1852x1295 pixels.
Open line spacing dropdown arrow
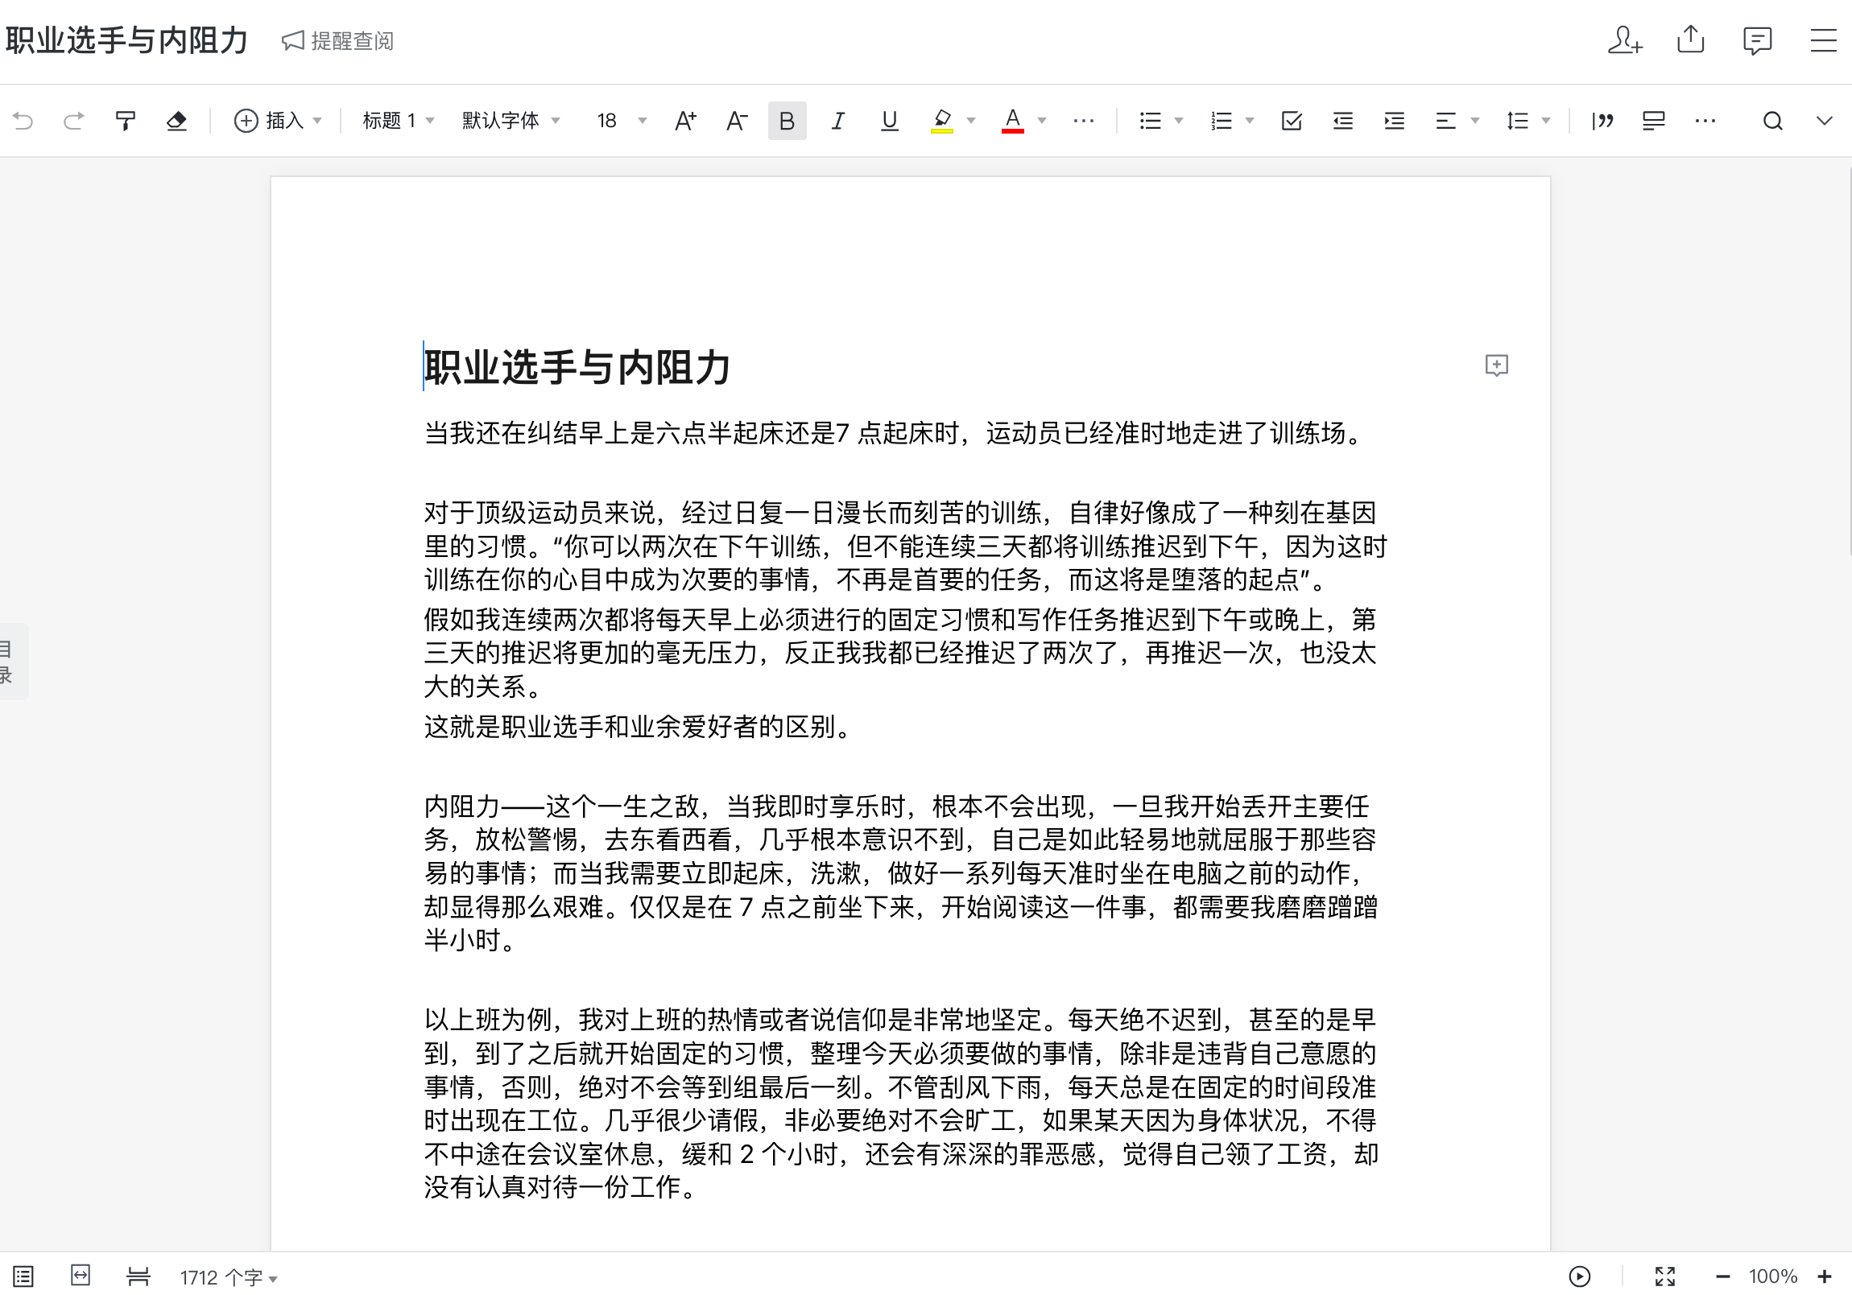click(1546, 121)
